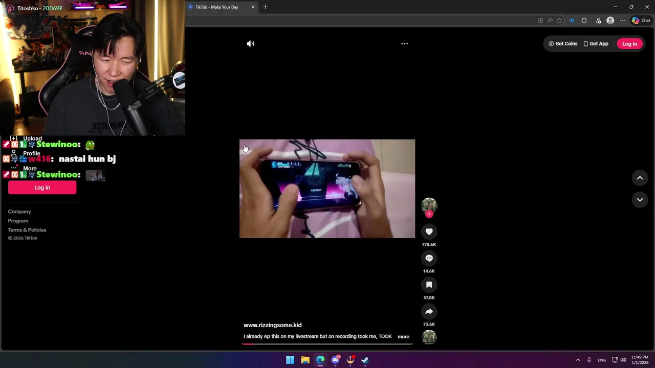655x368 pixels.
Task: Click Stewinoo's frog emote in the chat overlay
Action: click(90, 145)
